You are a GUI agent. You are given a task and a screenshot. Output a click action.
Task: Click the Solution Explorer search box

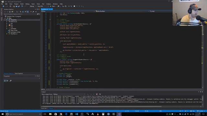20,14
